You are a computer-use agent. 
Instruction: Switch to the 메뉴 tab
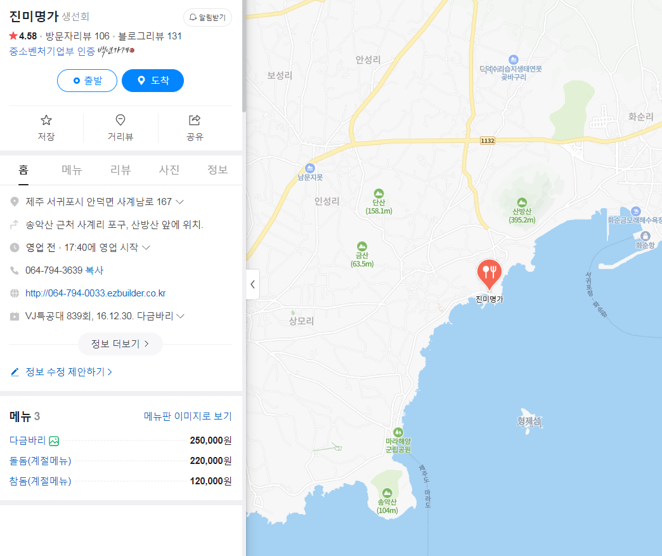72,170
